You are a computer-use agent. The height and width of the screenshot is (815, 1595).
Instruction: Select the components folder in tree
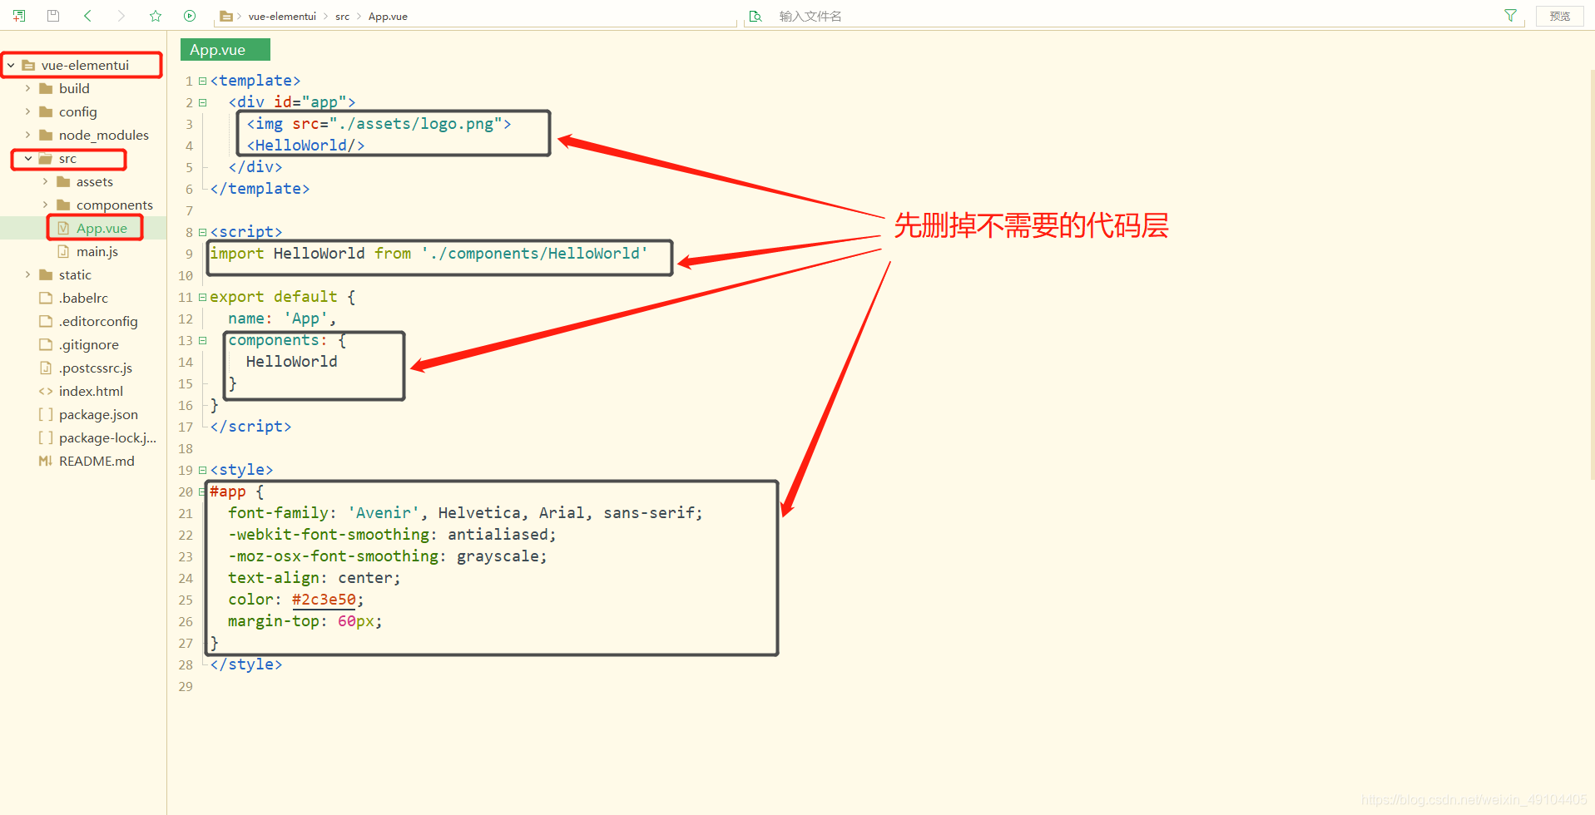pyautogui.click(x=115, y=205)
